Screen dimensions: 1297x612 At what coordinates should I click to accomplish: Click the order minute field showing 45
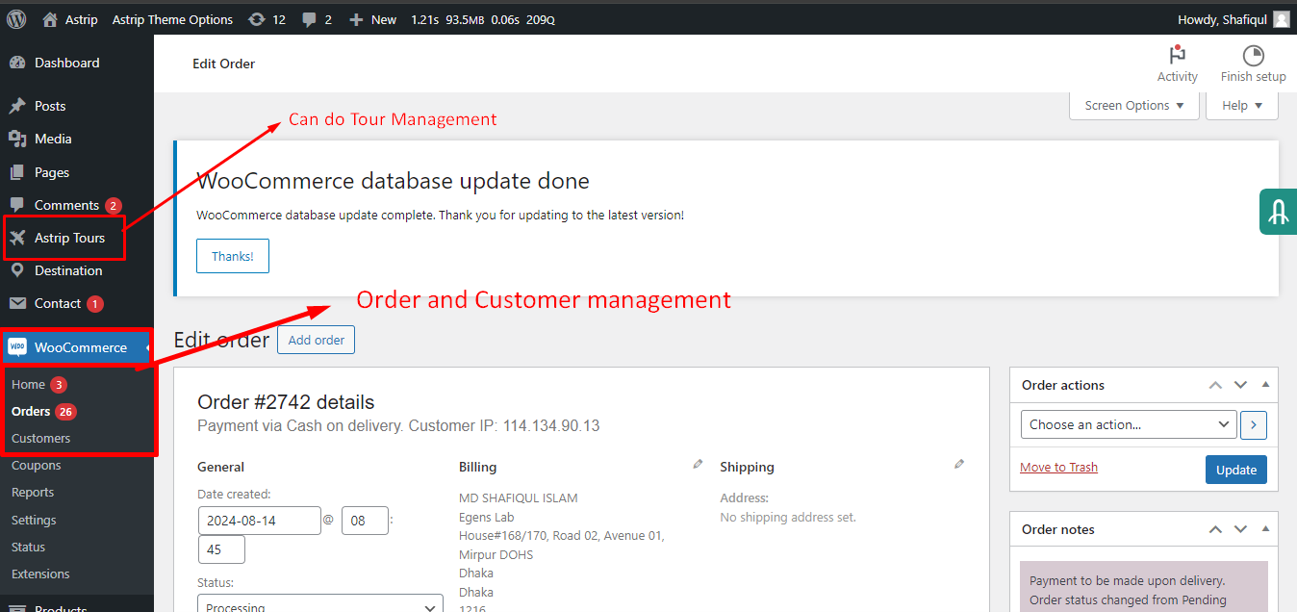(221, 549)
